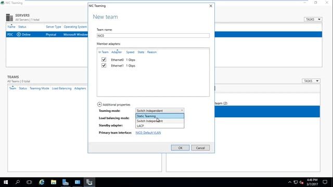The height and width of the screenshot is (187, 333).
Task: Open the taskbar clock and date
Action: (x=312, y=182)
